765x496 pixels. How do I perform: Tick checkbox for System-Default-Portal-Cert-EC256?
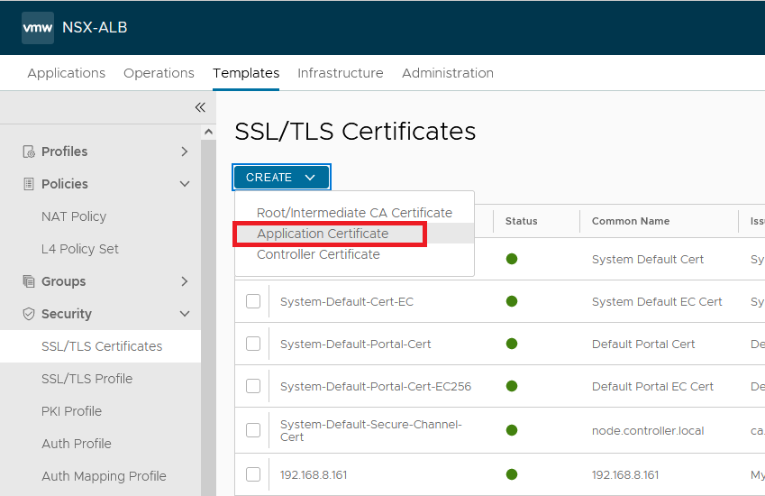coord(253,386)
